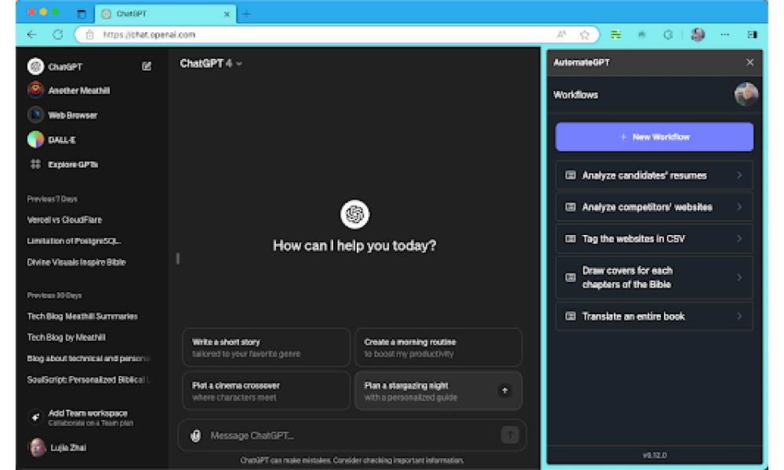Expand Tag the websites in CSV workflow
Screen dimensions: 784x470
(654, 239)
